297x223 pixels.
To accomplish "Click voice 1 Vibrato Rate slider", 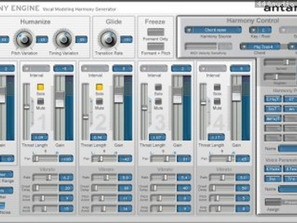I will pos(45,177).
